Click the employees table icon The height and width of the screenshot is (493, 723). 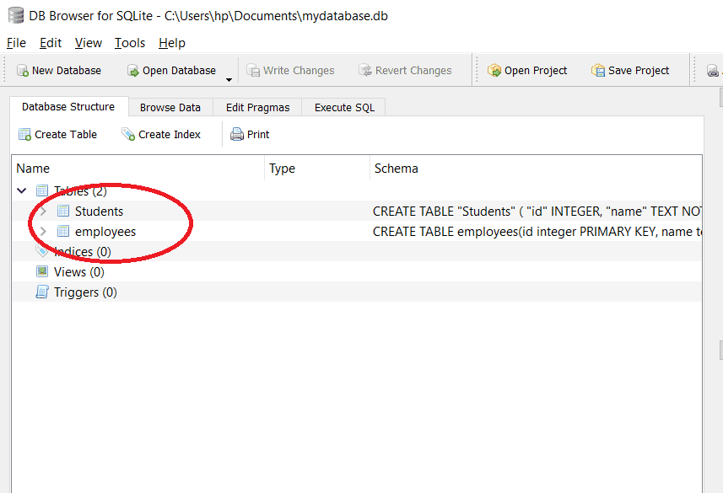63,231
